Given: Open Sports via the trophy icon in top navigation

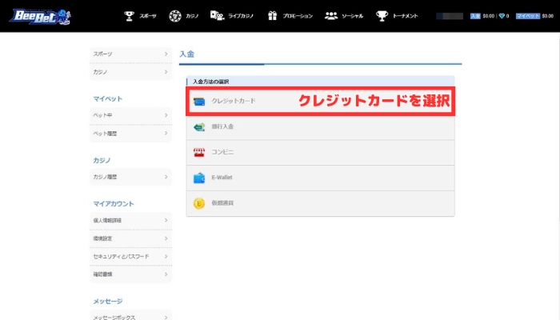Looking at the screenshot, I should 129,16.
